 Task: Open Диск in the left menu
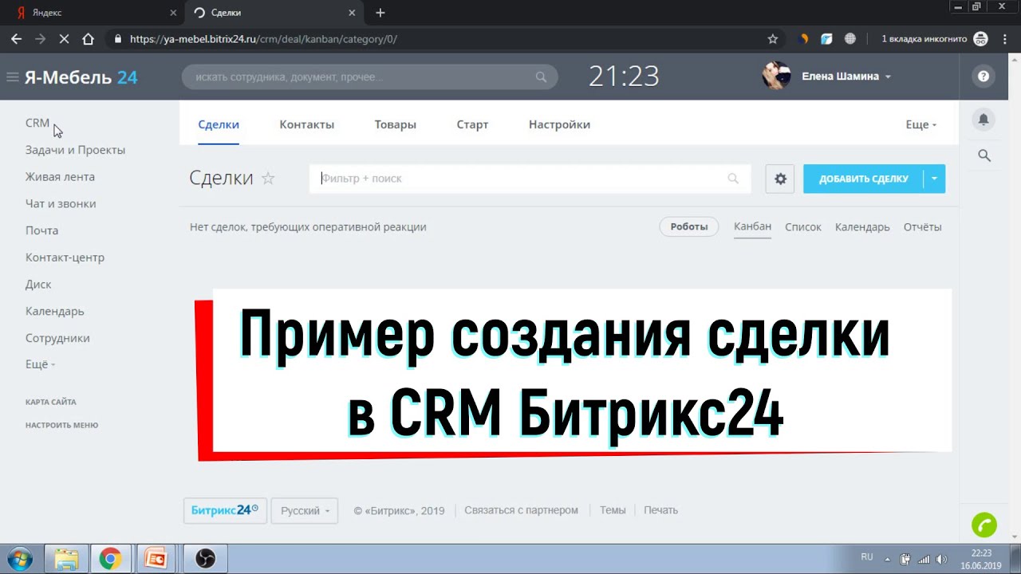(38, 285)
